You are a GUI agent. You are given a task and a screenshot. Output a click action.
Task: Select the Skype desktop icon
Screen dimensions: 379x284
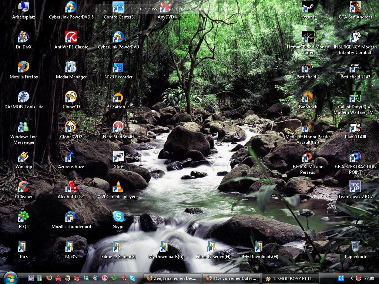coord(118,217)
